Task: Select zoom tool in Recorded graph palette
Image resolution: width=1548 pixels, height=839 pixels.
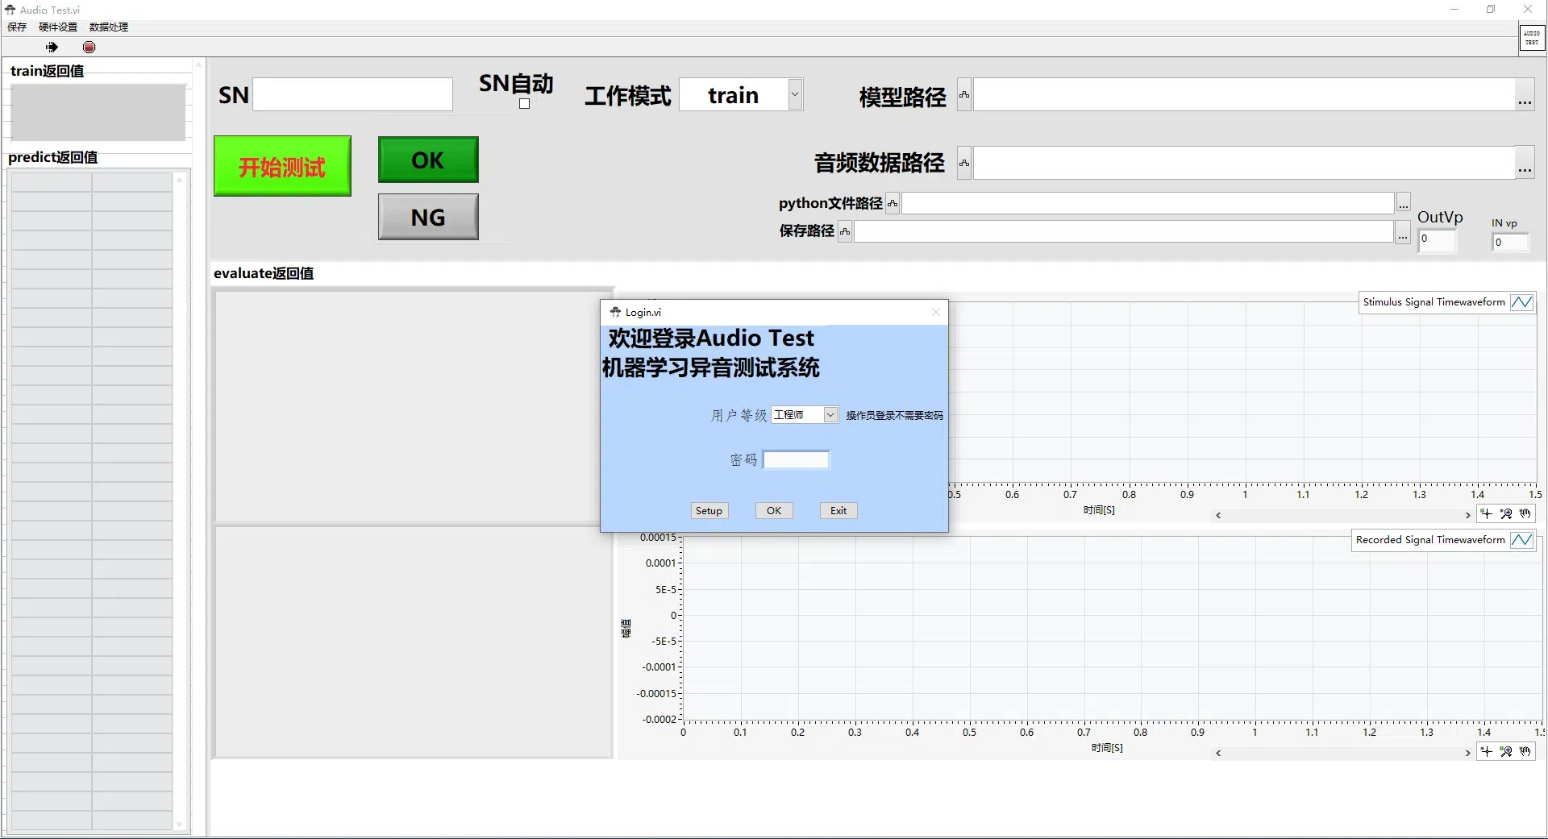Action: point(1505,752)
